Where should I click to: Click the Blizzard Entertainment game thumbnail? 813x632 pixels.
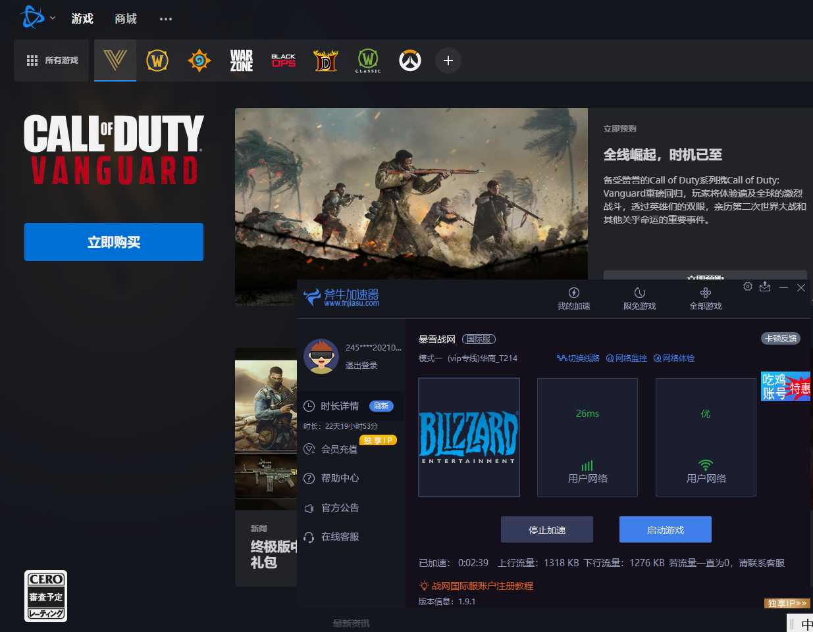tap(469, 437)
